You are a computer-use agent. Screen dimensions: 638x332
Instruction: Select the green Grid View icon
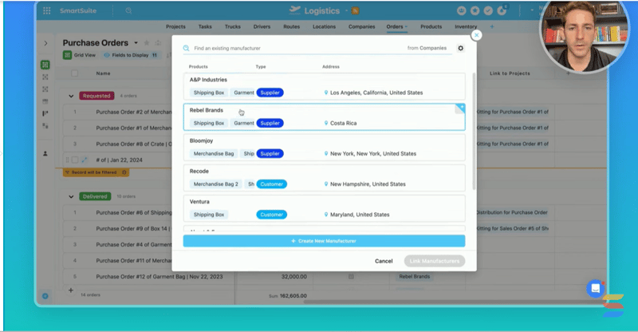(x=67, y=55)
